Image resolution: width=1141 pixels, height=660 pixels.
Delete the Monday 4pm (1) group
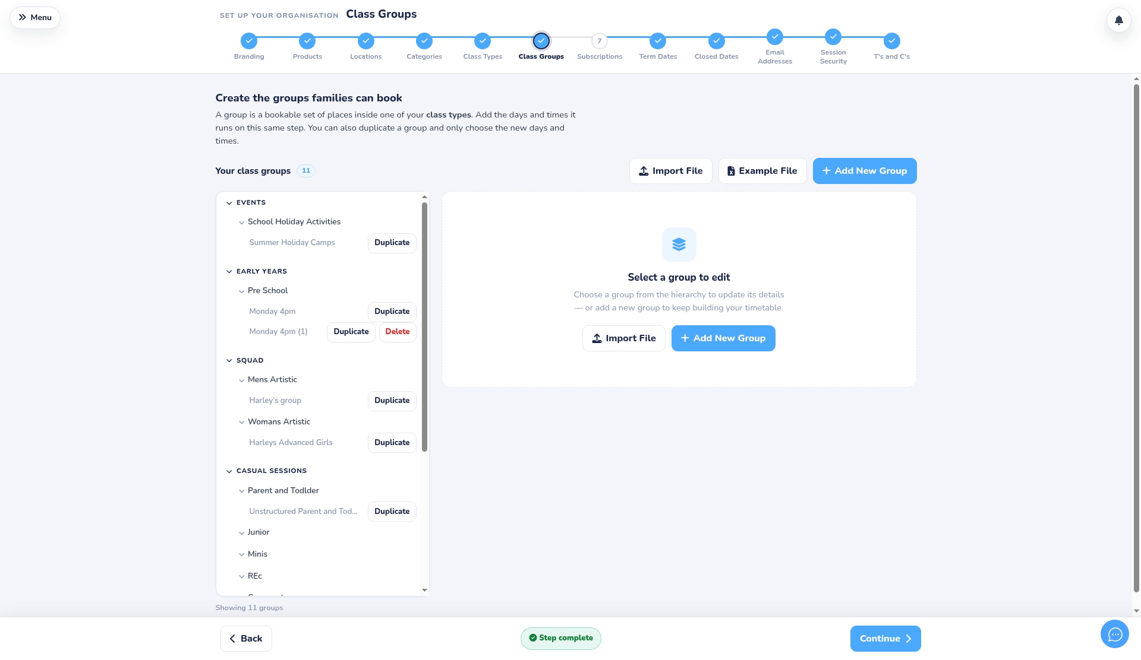click(x=398, y=332)
